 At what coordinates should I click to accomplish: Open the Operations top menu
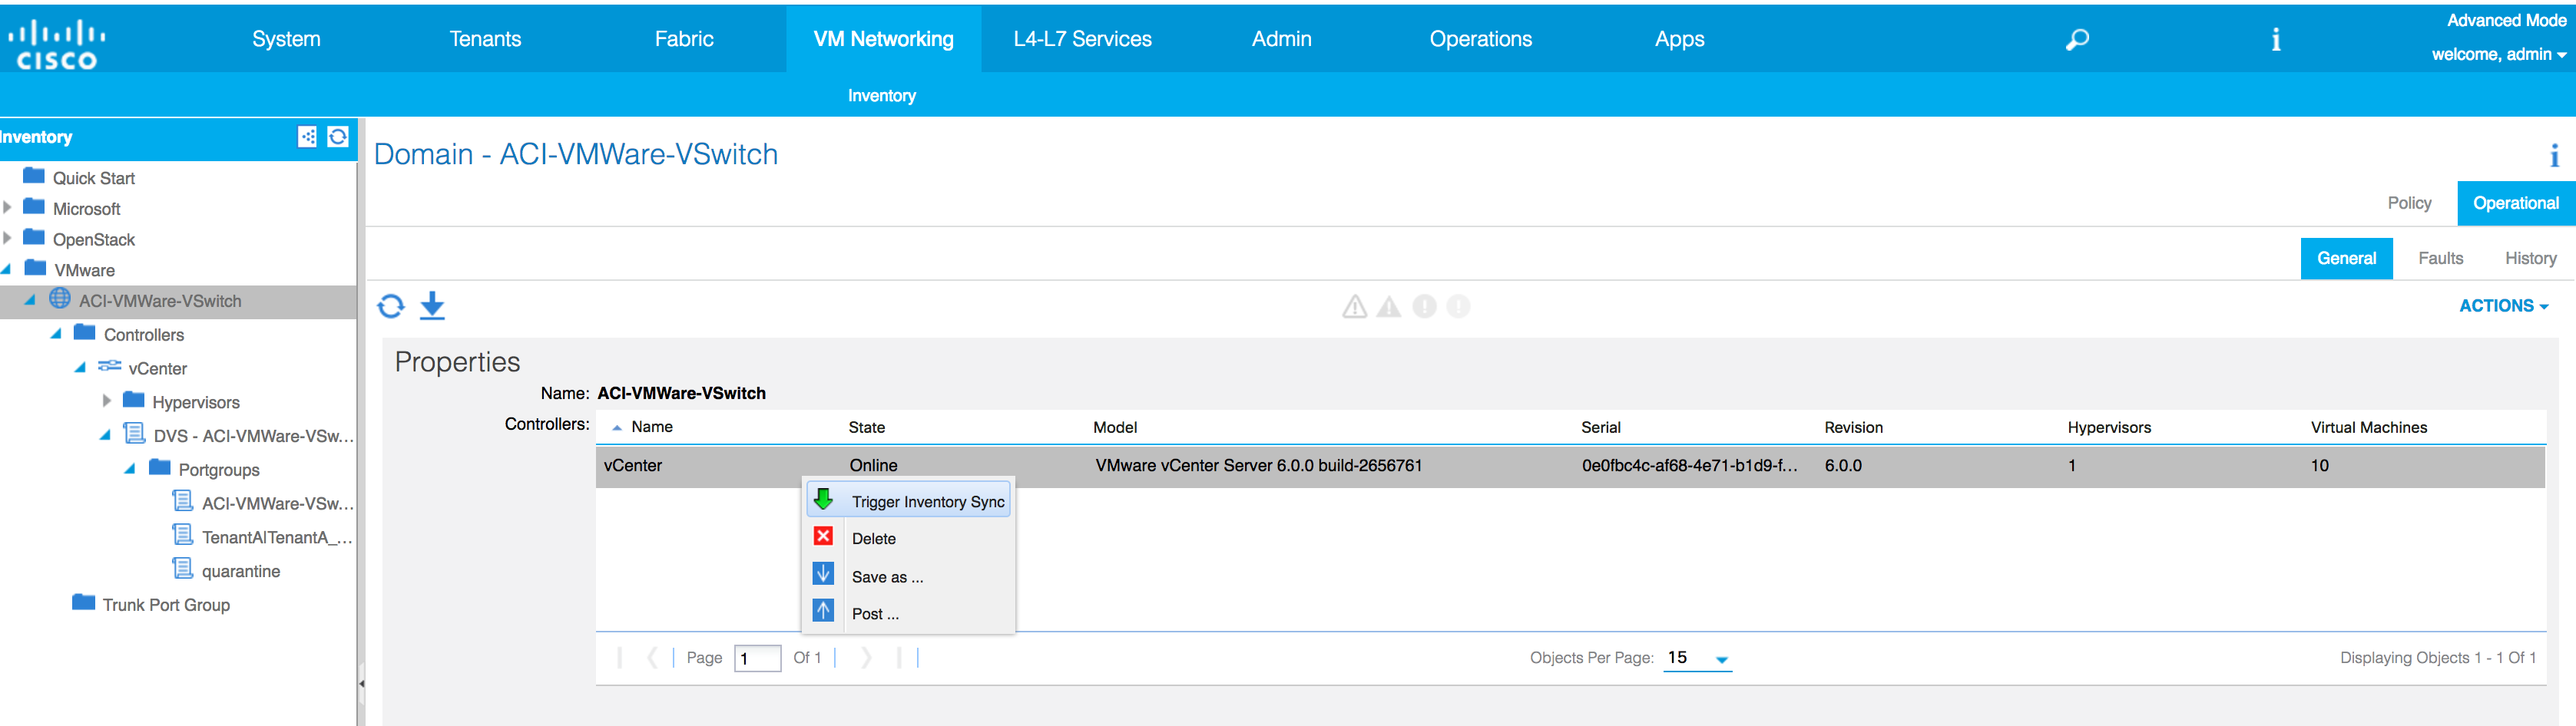[x=1480, y=39]
